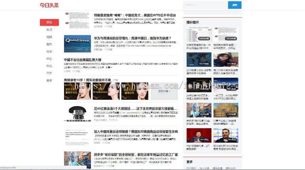Expand 更多 in channel sidebar
Viewport: 305px width, 170px height.
49,80
